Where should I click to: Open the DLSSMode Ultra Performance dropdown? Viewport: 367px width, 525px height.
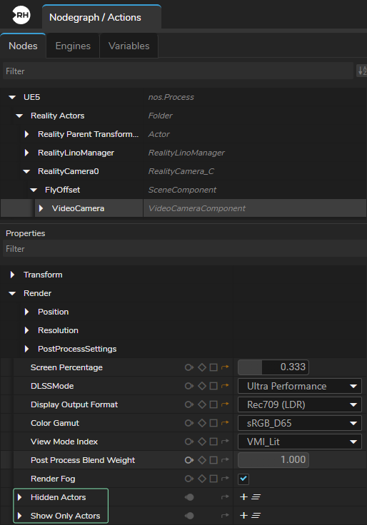pos(300,386)
